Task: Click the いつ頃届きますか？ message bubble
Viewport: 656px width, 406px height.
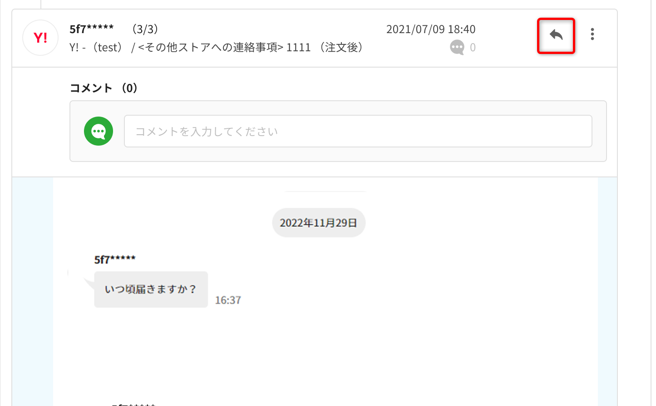Action: pos(151,289)
